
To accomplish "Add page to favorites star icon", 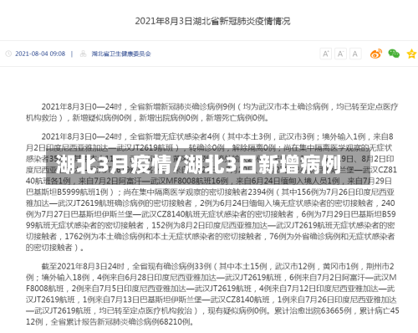I will click(411, 54).
